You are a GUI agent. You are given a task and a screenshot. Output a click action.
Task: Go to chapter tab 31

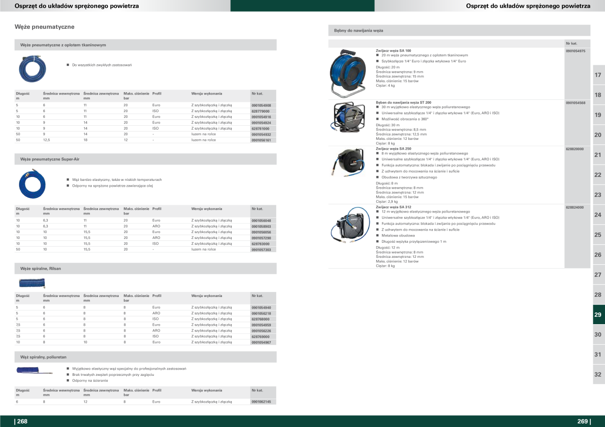[x=599, y=355]
